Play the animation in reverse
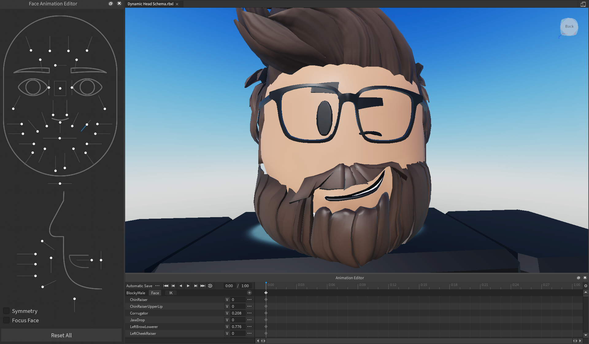This screenshot has height=344, width=589. tap(181, 286)
